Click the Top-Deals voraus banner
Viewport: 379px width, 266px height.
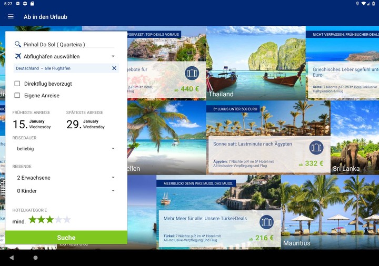[154, 34]
